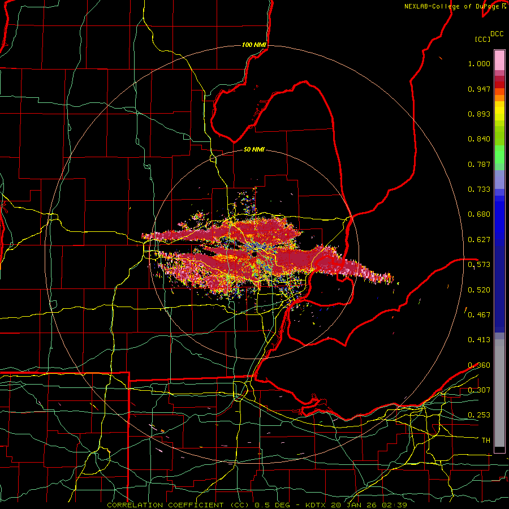Select the 0.947 scale value
509x509 pixels.
479,89
